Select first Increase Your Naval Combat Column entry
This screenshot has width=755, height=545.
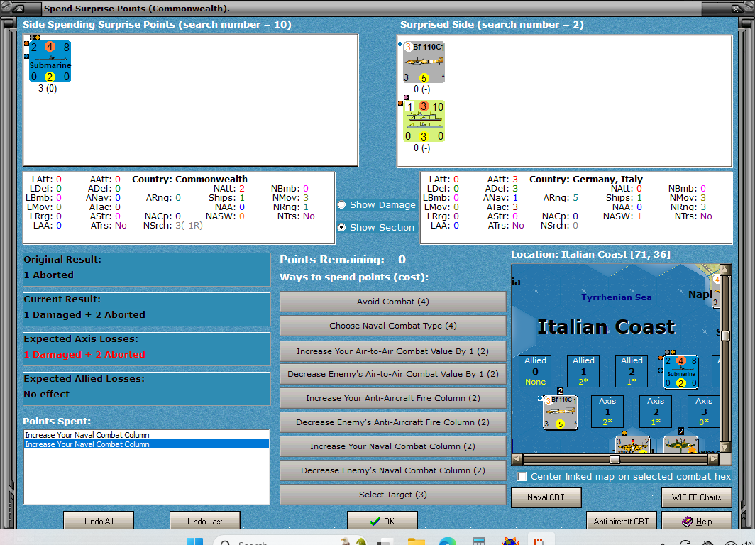click(146, 435)
